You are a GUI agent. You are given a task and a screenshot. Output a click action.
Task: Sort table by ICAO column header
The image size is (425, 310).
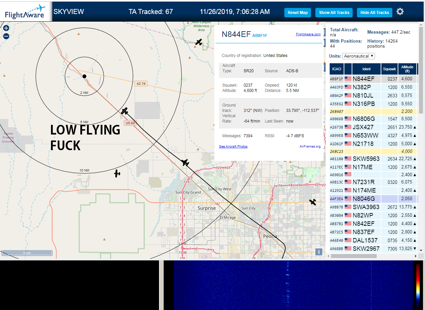(x=337, y=69)
